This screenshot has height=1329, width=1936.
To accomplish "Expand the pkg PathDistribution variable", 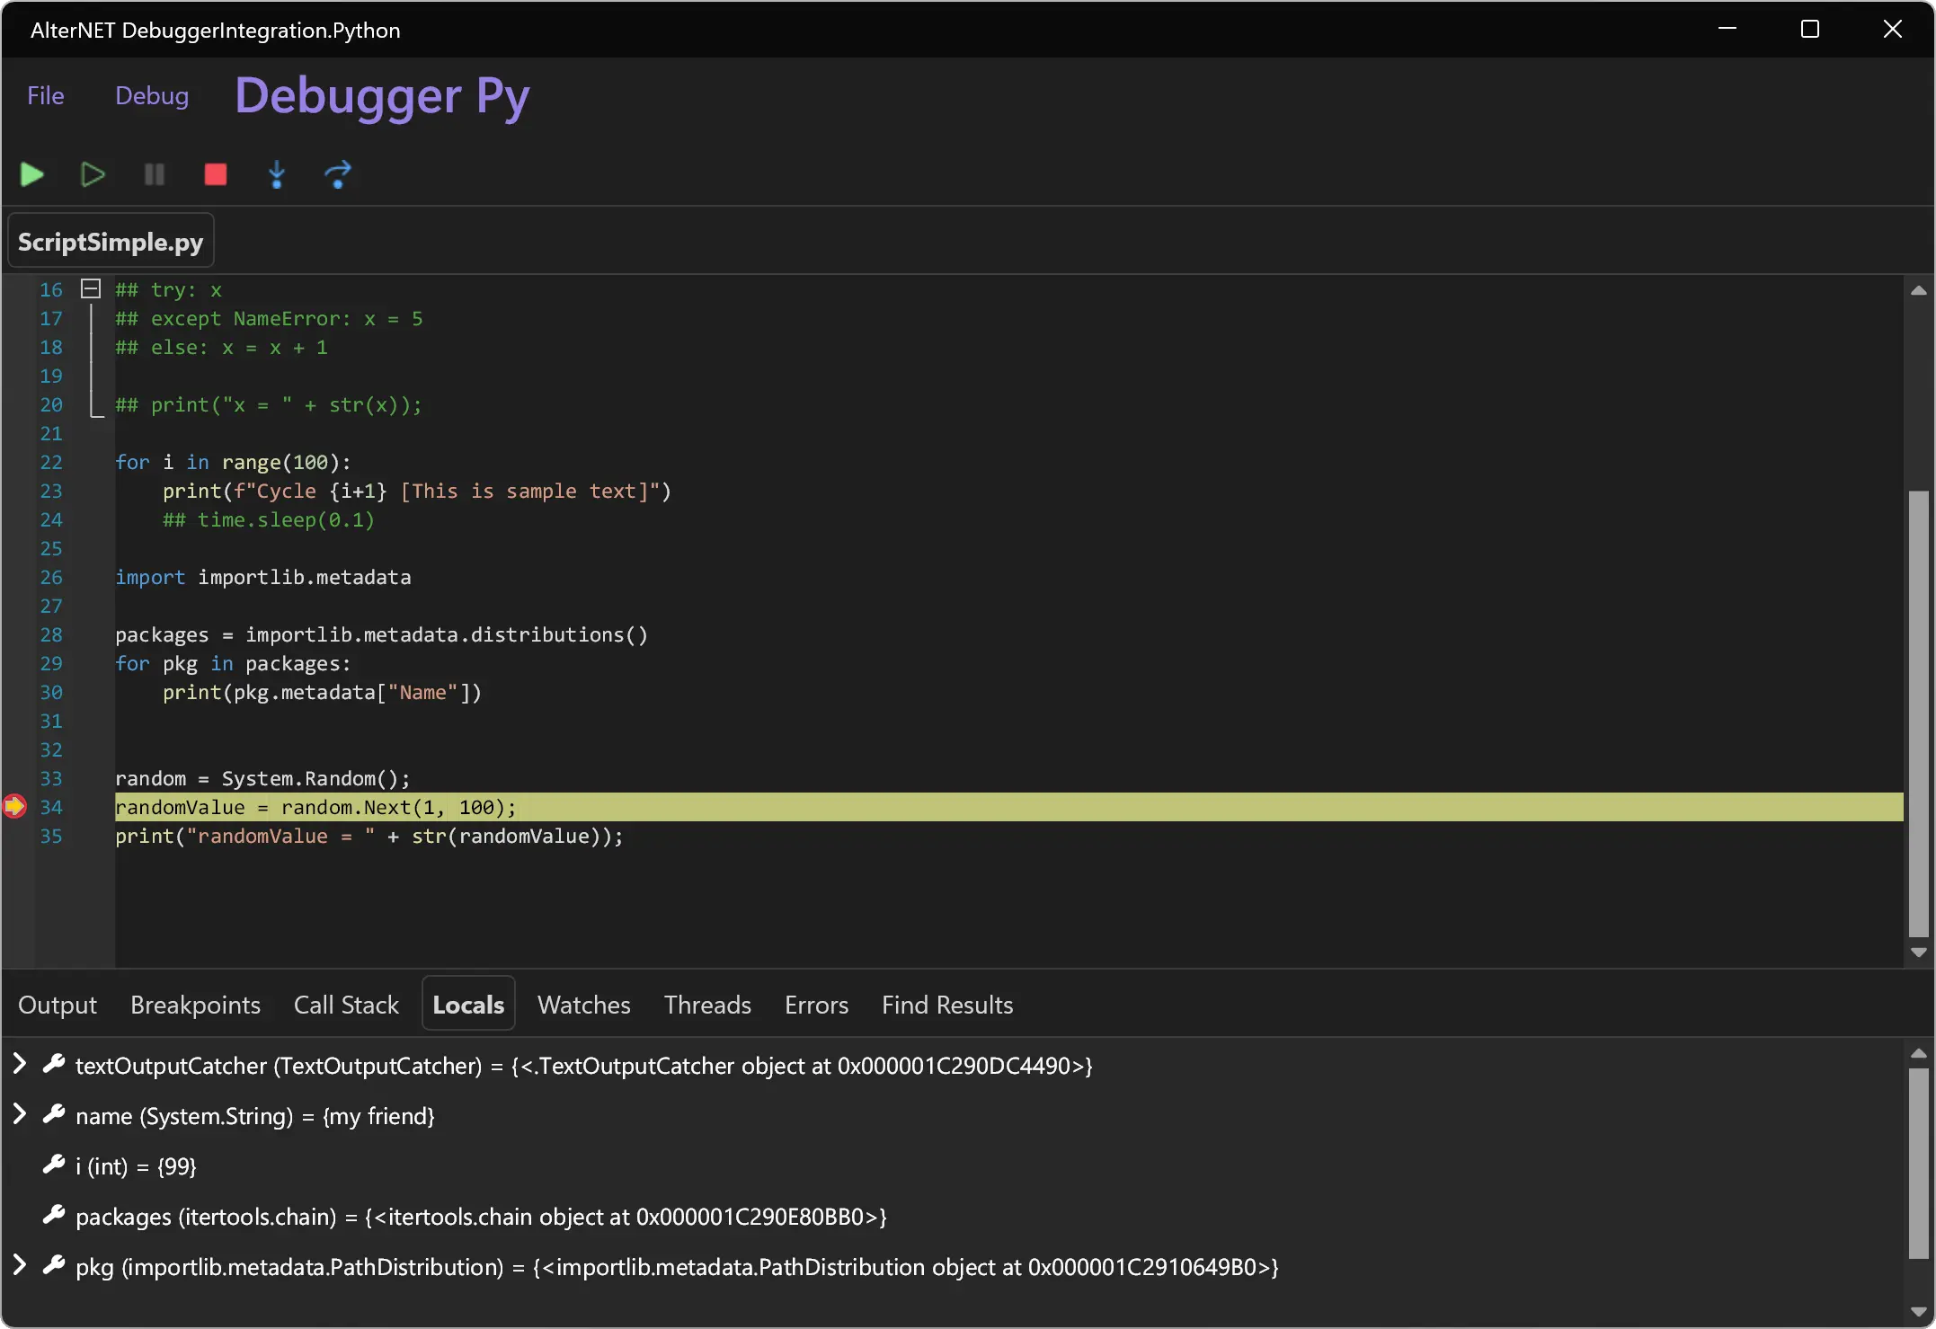I will (19, 1266).
